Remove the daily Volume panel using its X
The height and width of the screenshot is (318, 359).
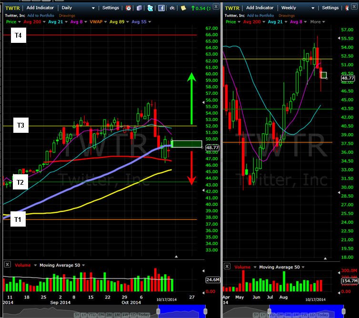point(7,264)
